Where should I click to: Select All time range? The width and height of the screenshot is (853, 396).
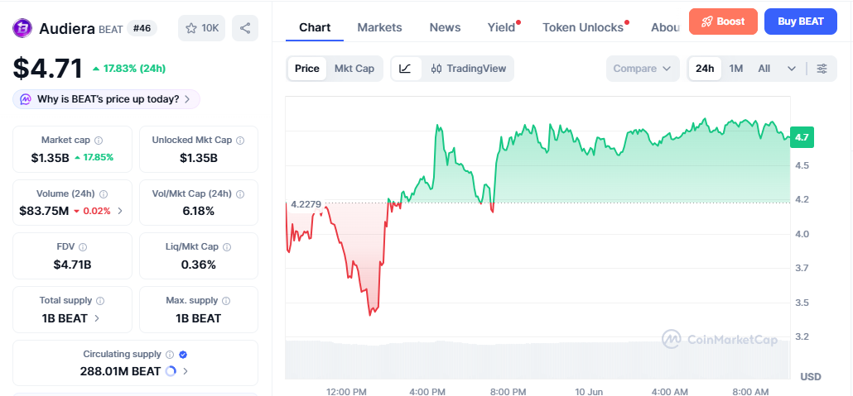764,69
